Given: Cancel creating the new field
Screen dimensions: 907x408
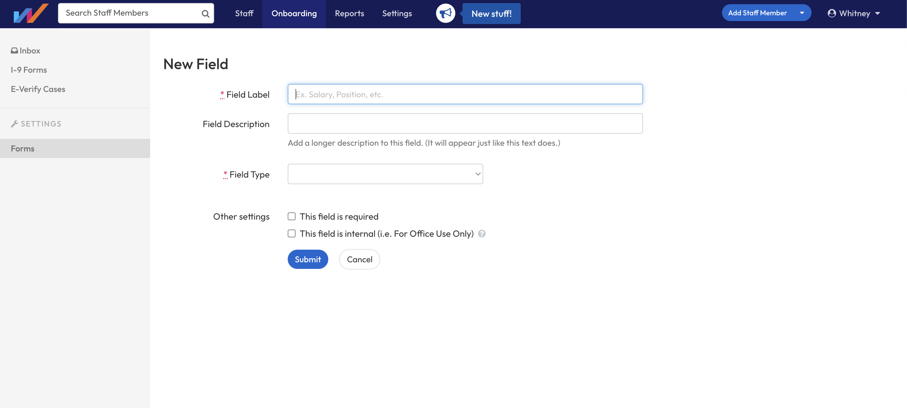Looking at the screenshot, I should tap(359, 259).
